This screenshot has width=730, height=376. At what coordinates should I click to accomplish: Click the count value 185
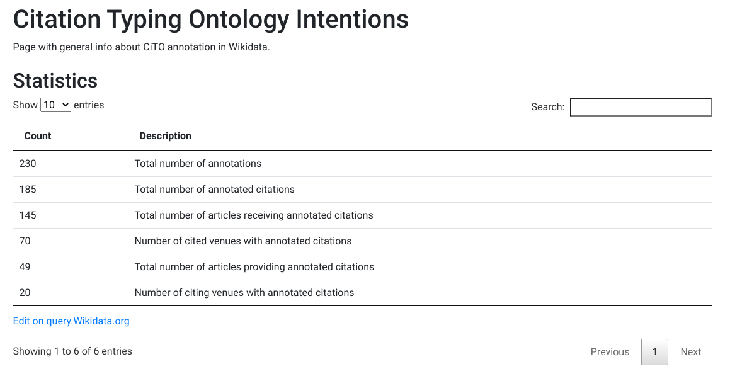(x=28, y=190)
